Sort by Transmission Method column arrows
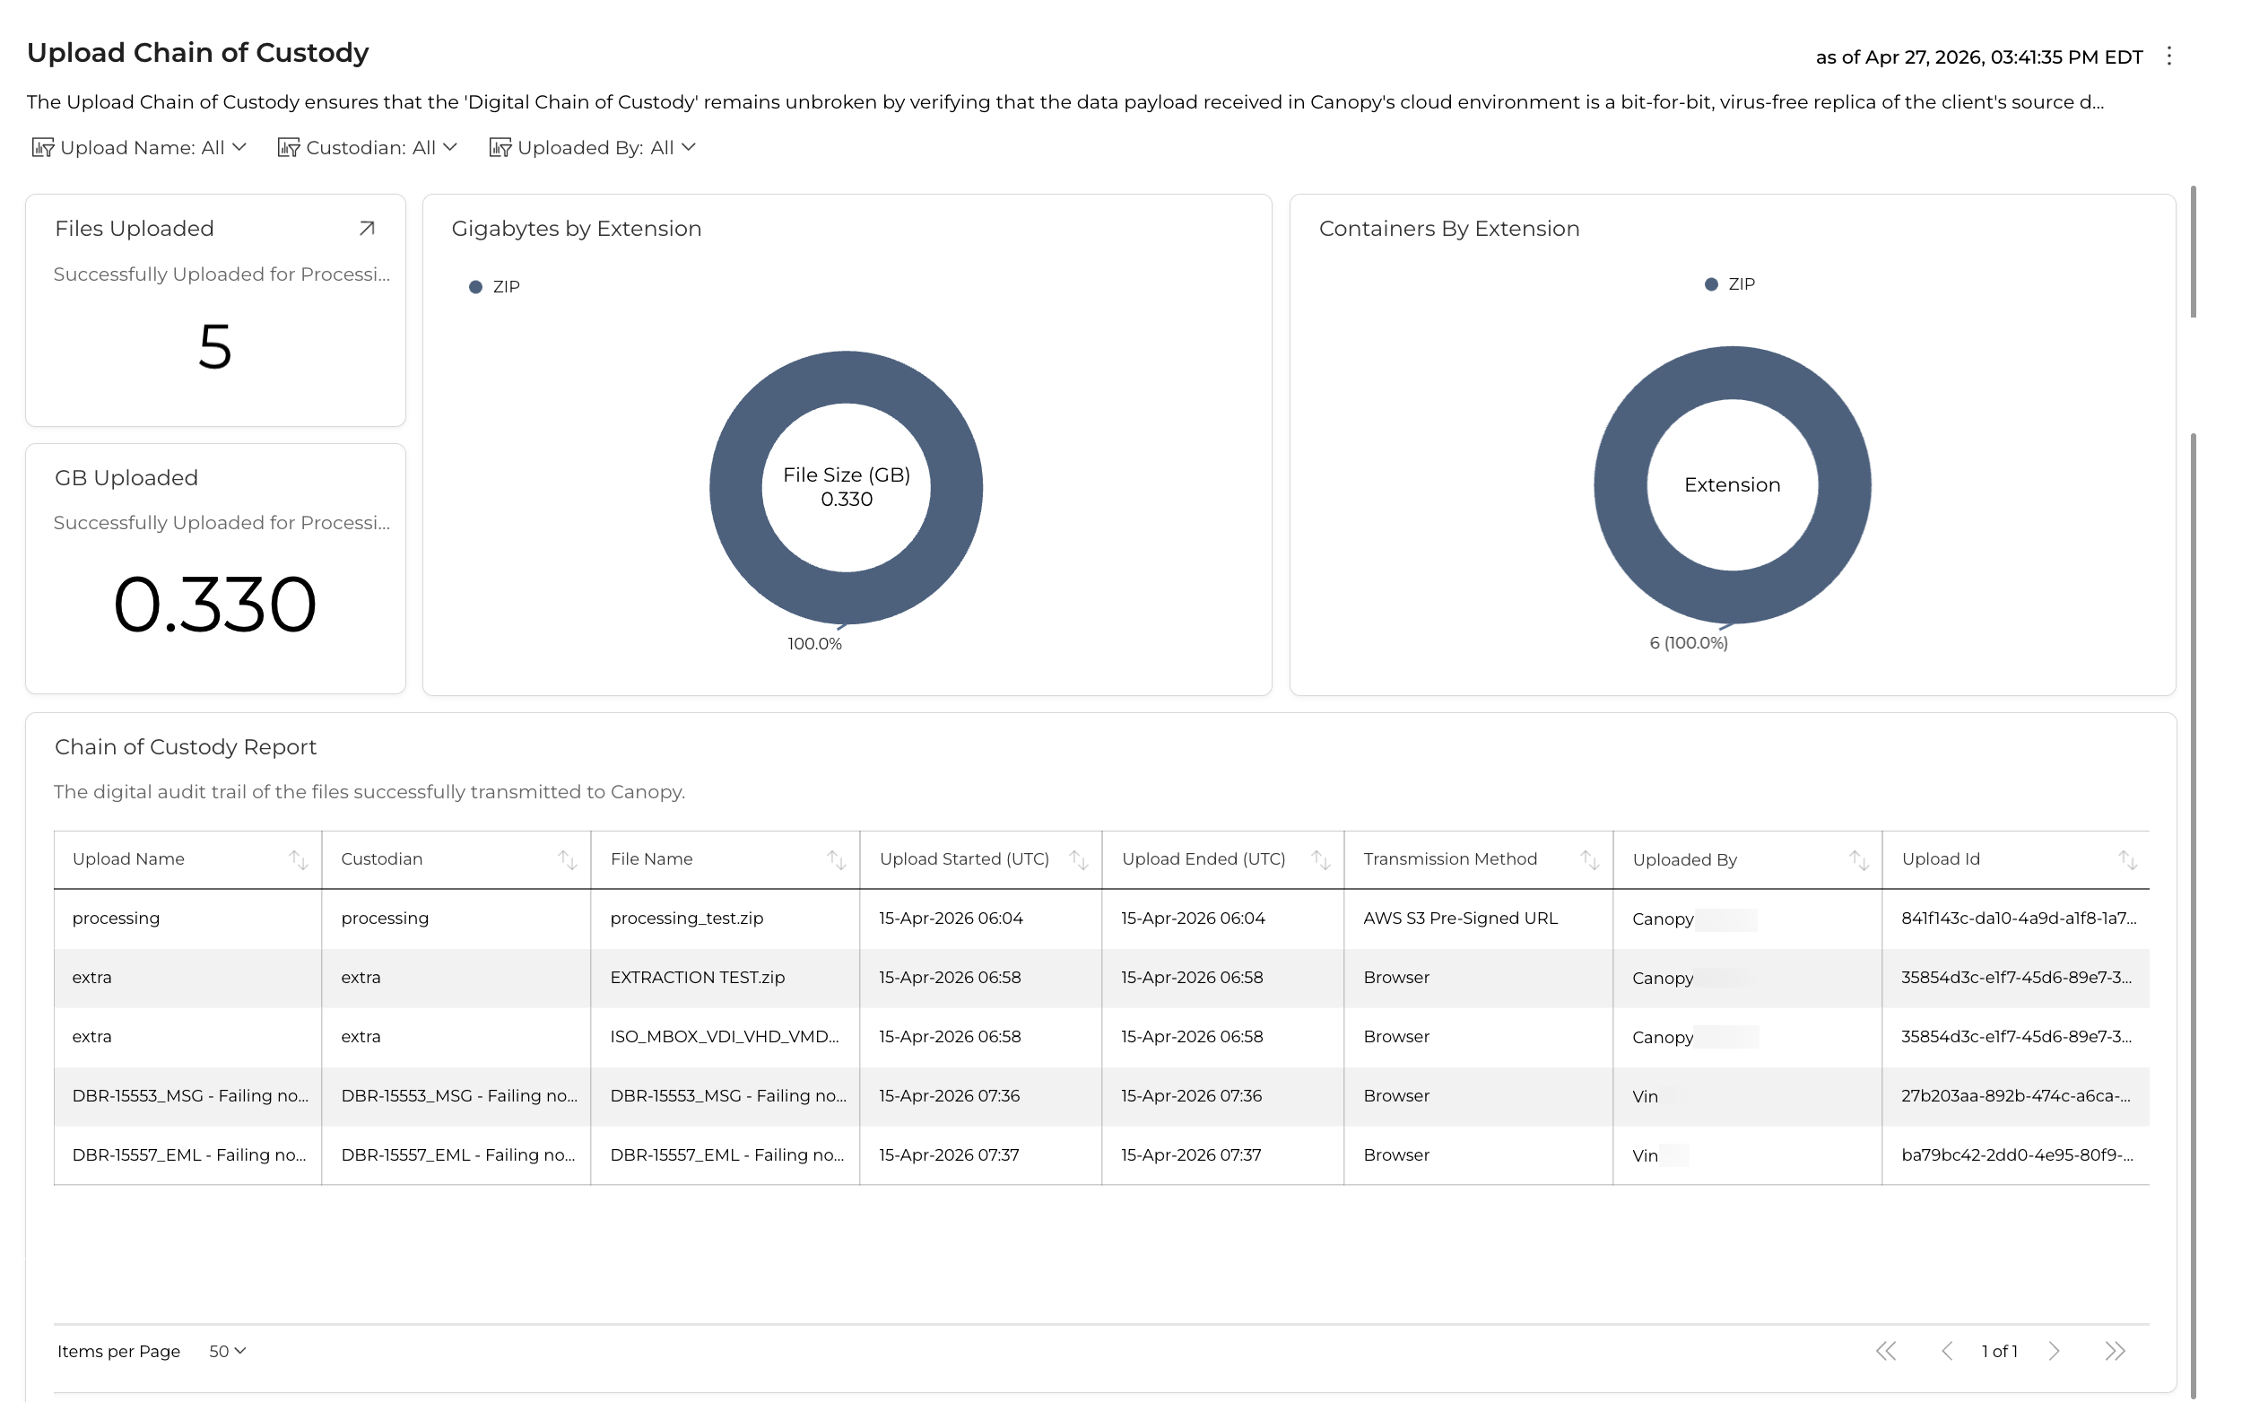This screenshot has width=2242, height=1402. (1588, 859)
